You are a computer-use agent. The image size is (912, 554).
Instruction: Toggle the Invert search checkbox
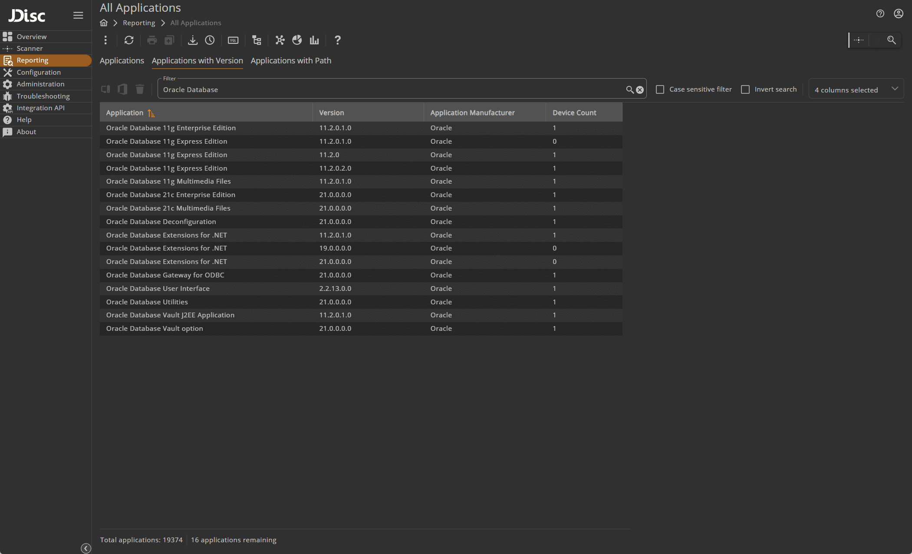click(x=745, y=89)
